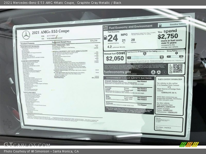Click the 'PARTS CONTENT INFORMATION' heading
This screenshot has height=154, width=206.
click(x=170, y=80)
